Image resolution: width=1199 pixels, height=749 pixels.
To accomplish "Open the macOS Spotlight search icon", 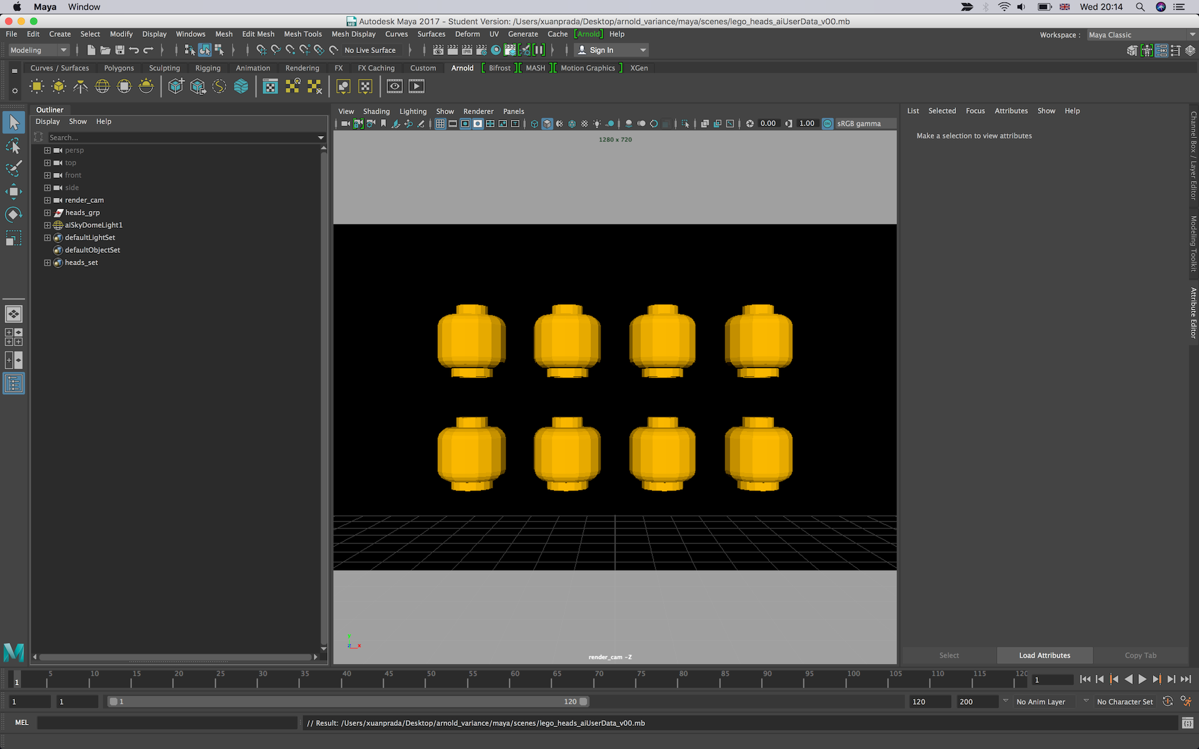I will click(1140, 7).
